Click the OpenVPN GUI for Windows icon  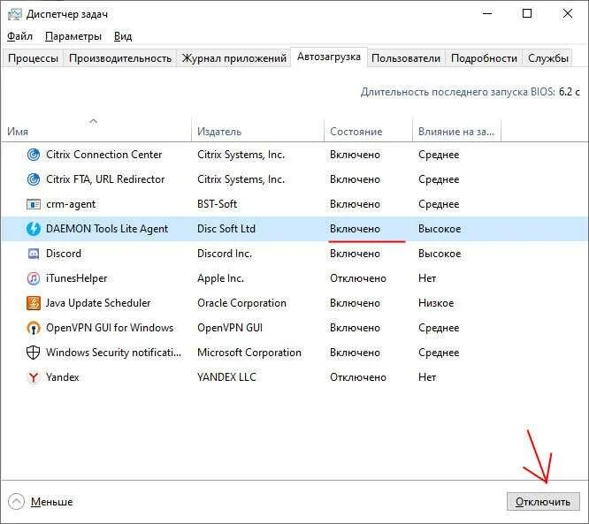(34, 328)
